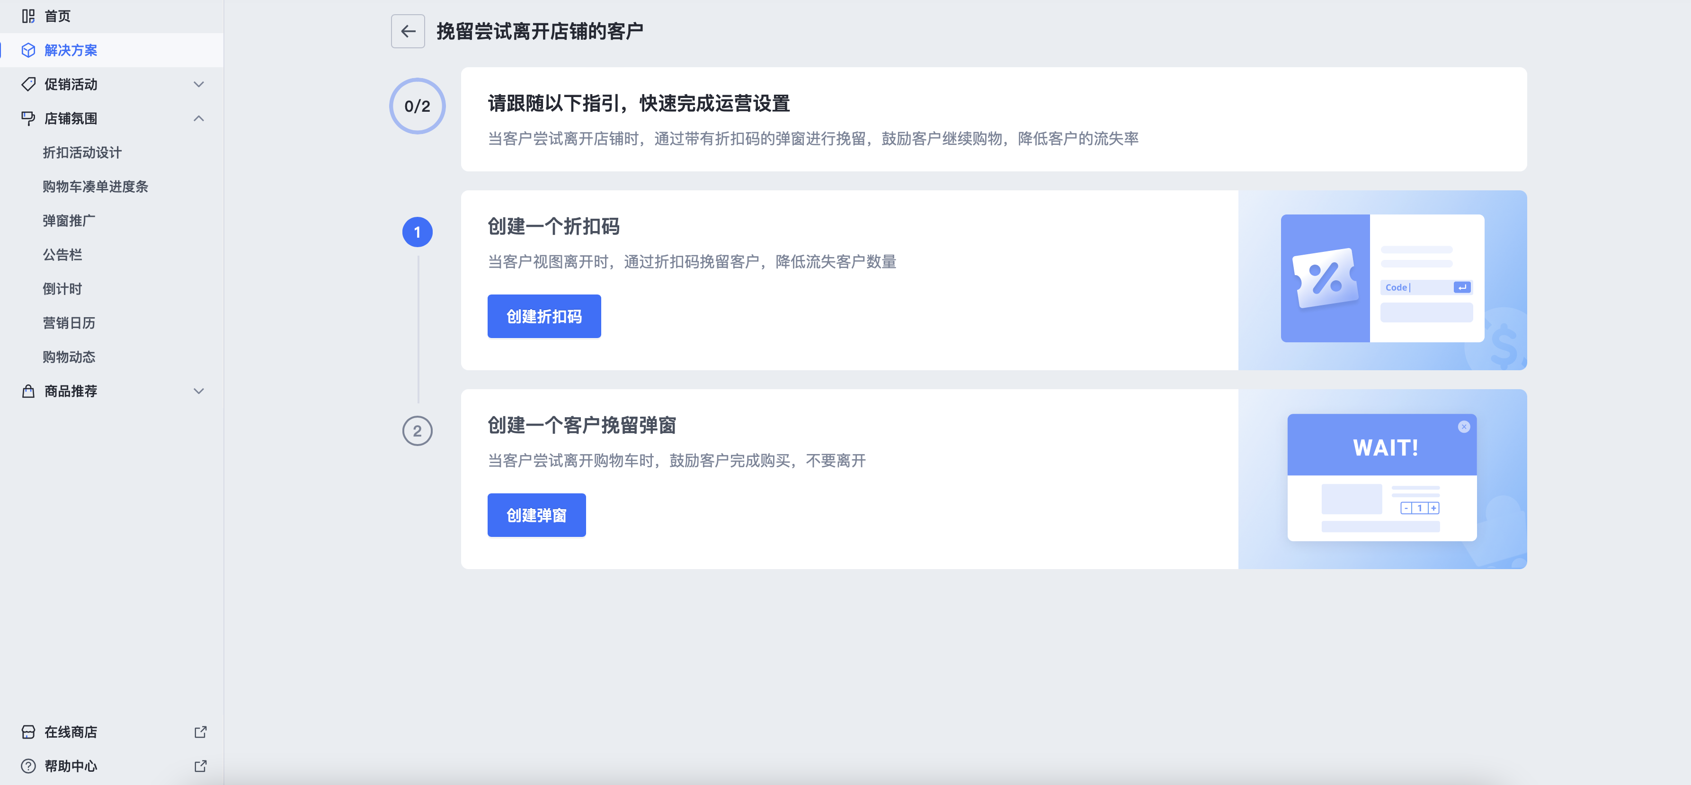Click the 商品推荐 shopping bag icon
Screen dimensions: 1691x785
pos(28,391)
